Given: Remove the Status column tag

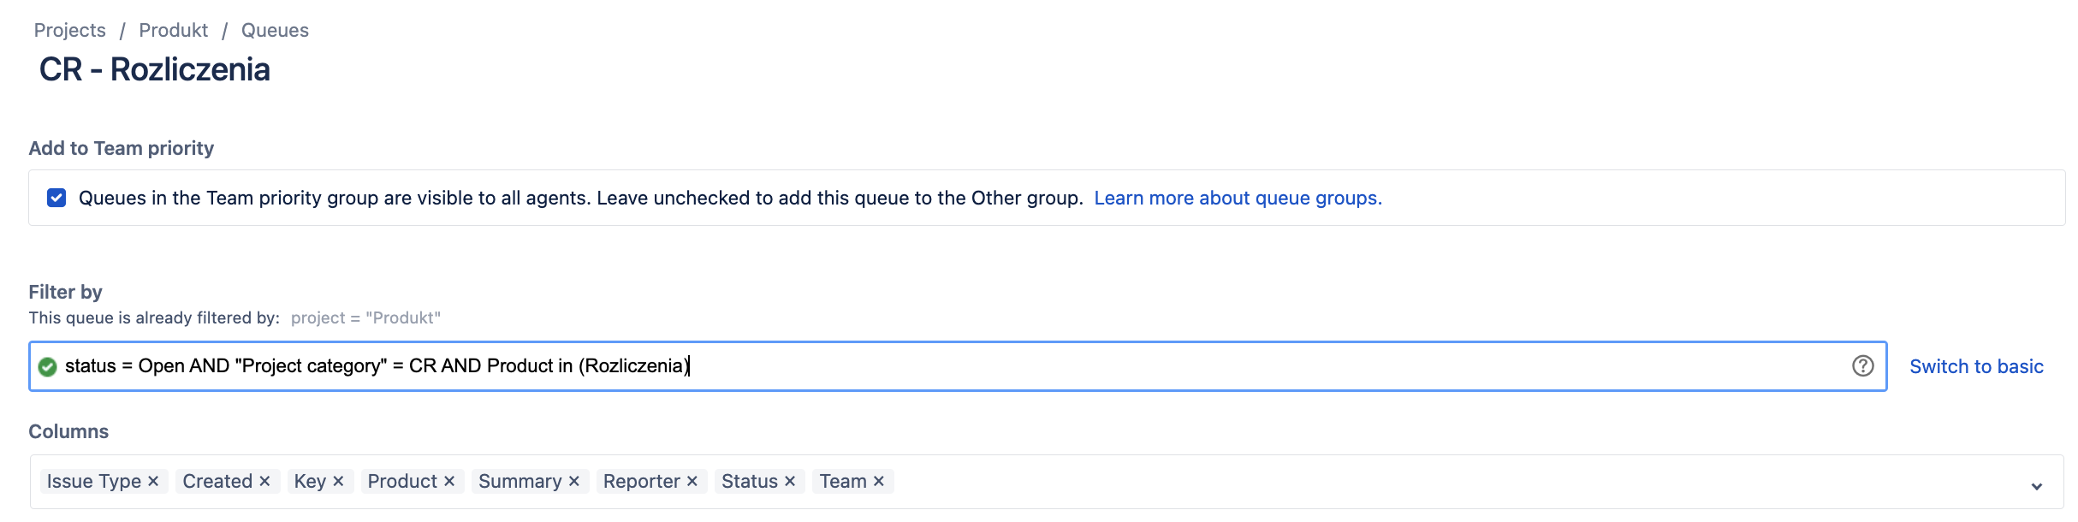Looking at the screenshot, I should pyautogui.click(x=790, y=482).
